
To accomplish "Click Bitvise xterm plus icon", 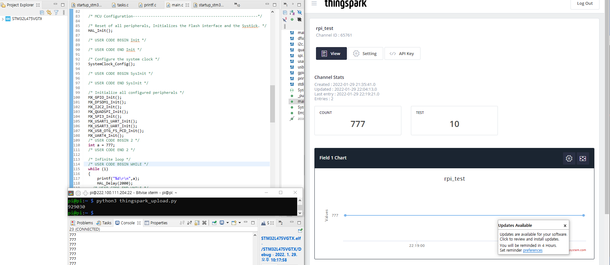I will (x=85, y=193).
